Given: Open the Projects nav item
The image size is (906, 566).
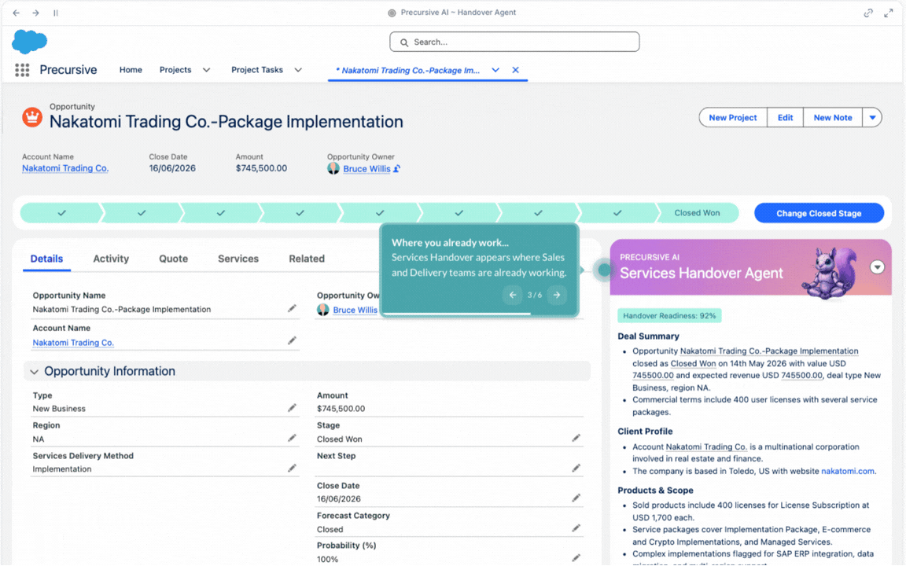Looking at the screenshot, I should [175, 70].
